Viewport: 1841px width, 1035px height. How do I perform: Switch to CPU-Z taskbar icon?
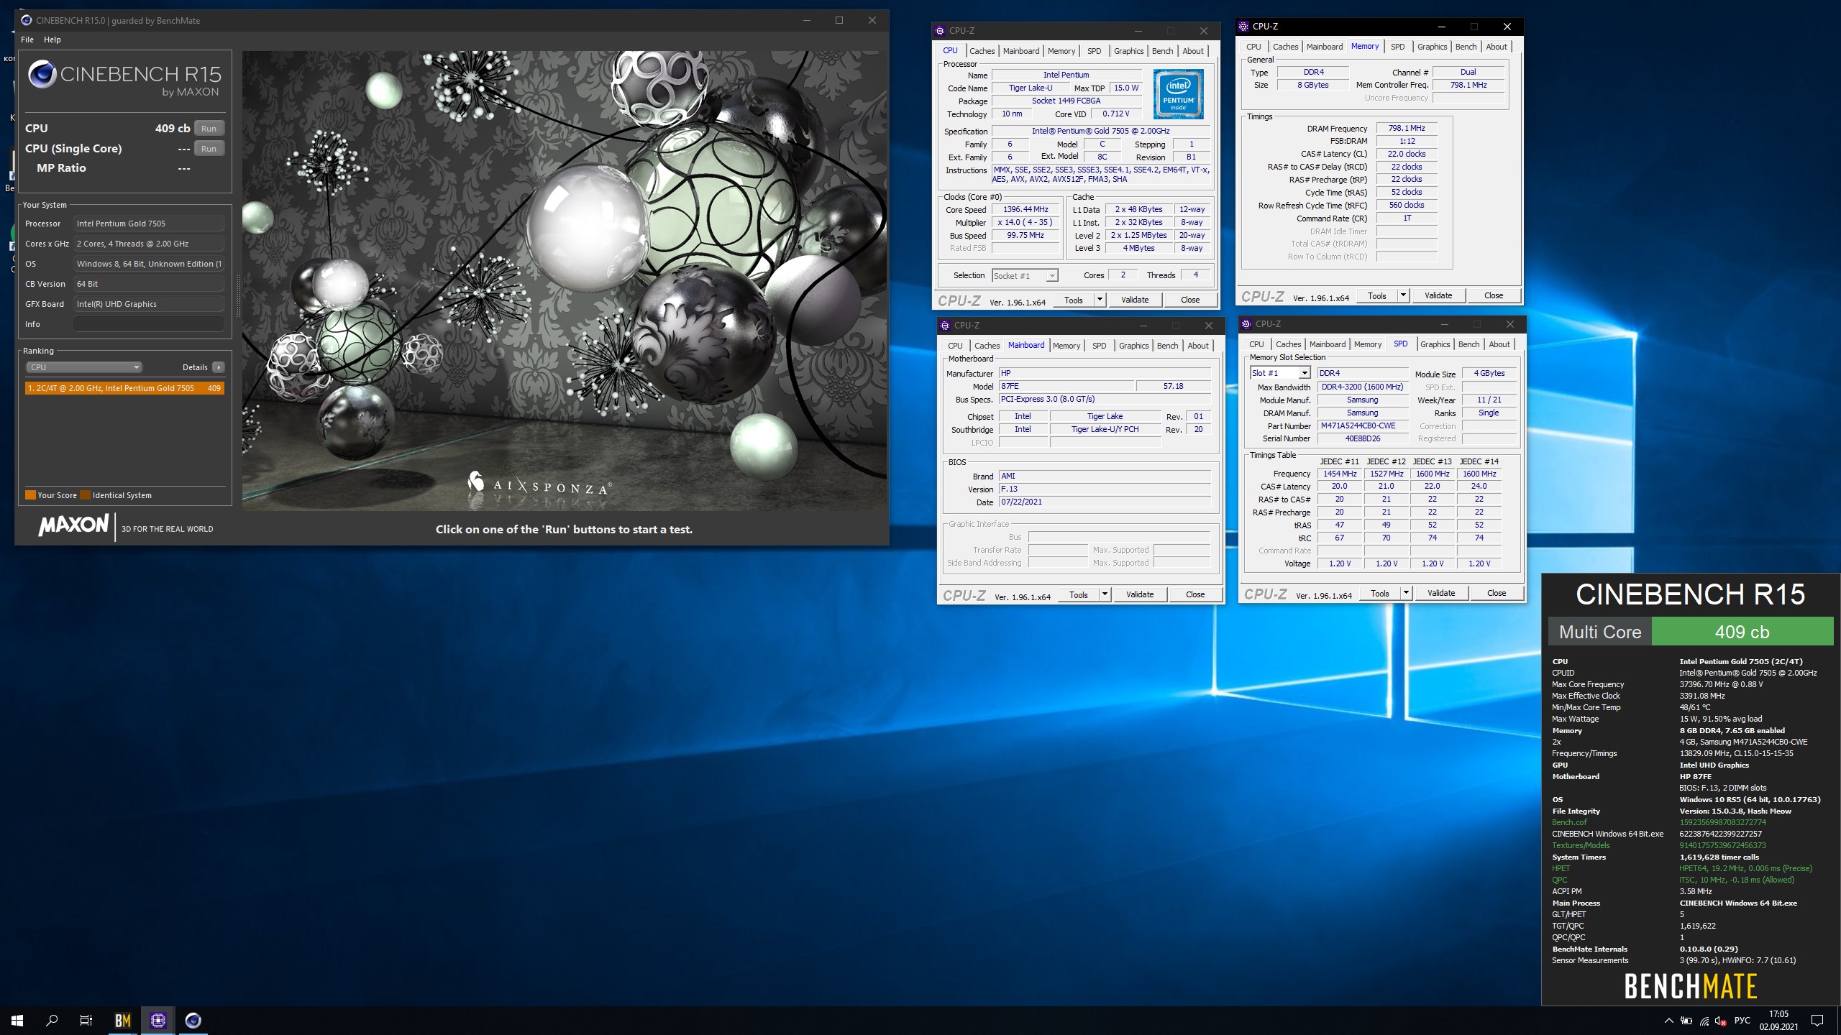tap(158, 1020)
